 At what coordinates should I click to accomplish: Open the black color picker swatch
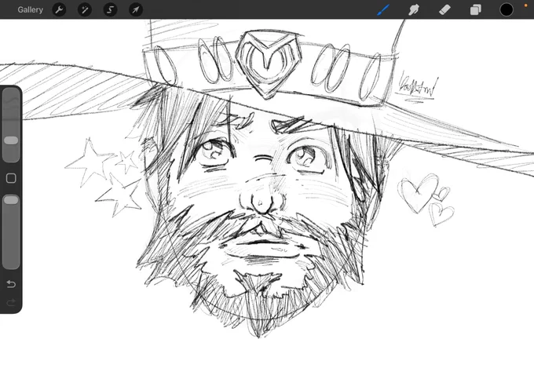point(507,9)
